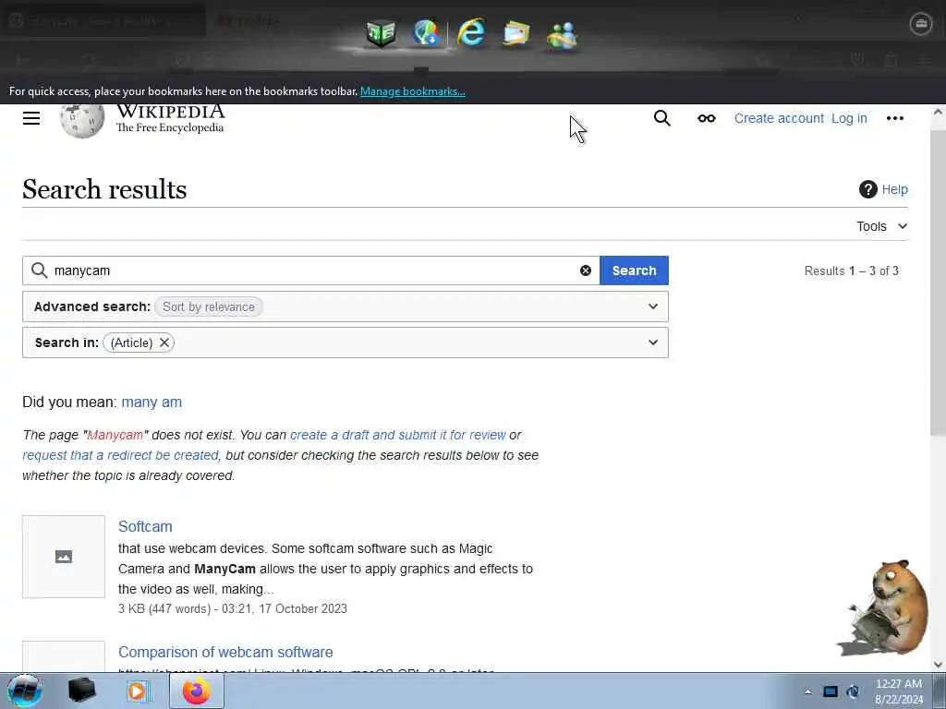946x709 pixels.
Task: Open the three-dots personal tools menu
Action: [x=894, y=118]
